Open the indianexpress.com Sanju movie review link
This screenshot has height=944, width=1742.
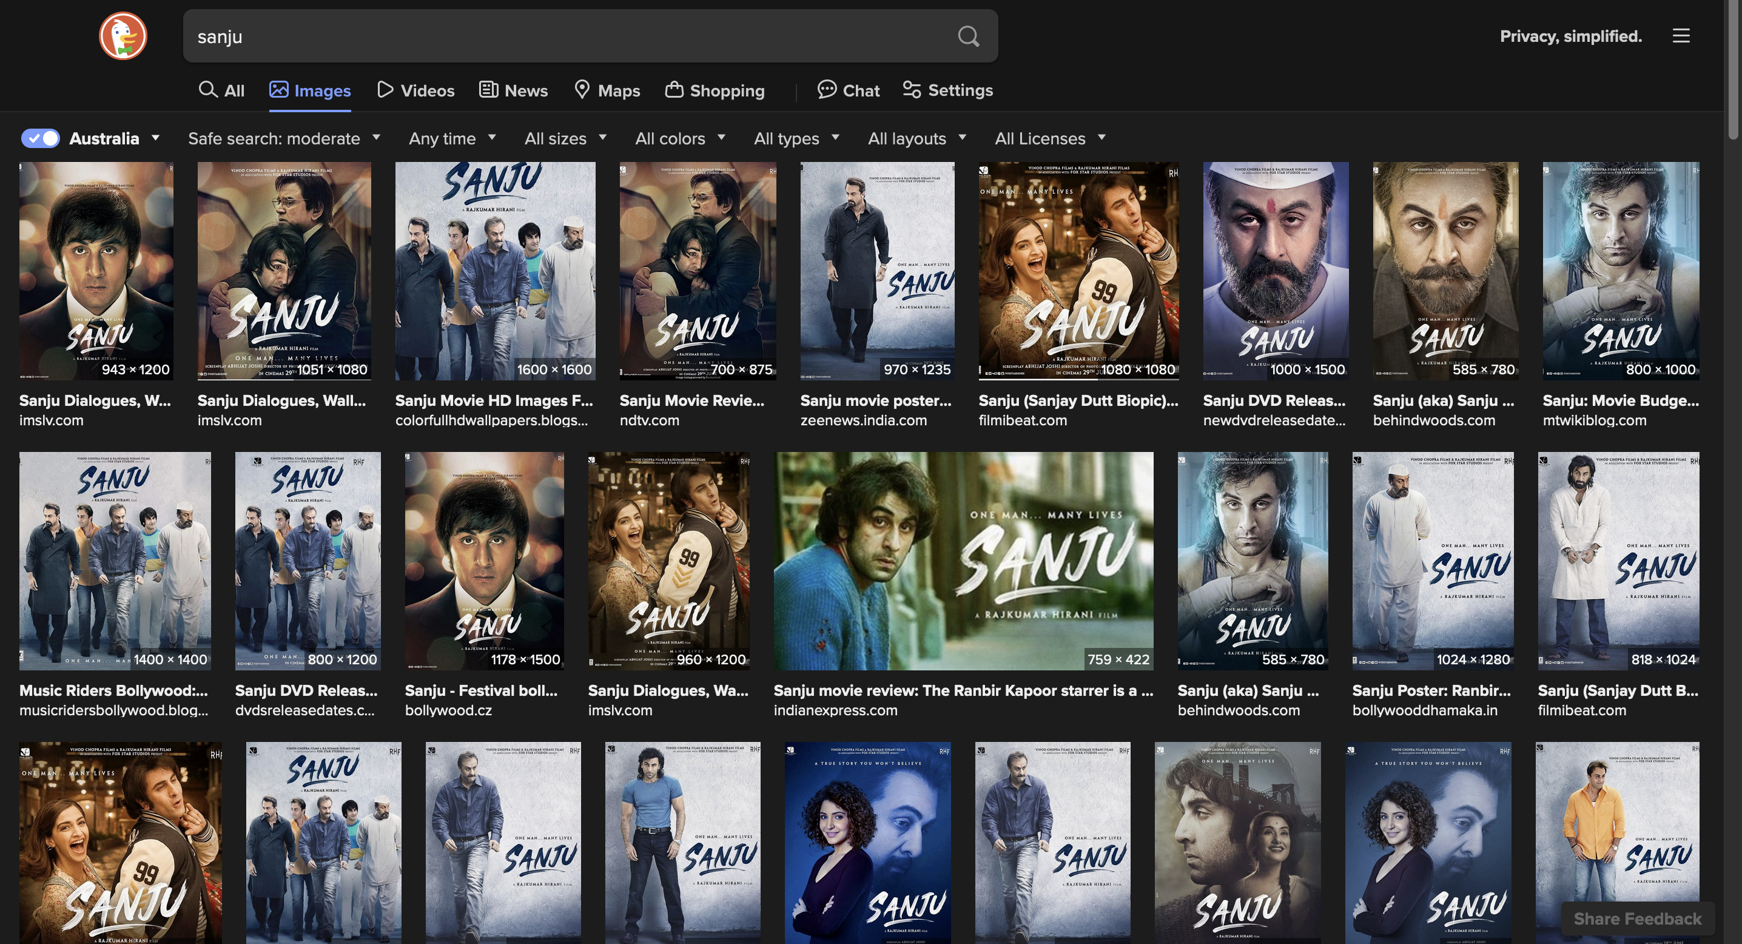click(964, 700)
